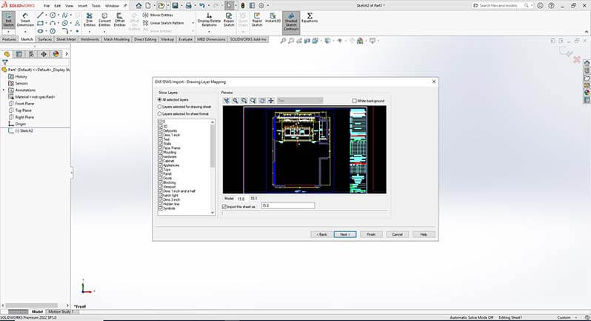Click the drawing preview thumbnail

coord(304,150)
